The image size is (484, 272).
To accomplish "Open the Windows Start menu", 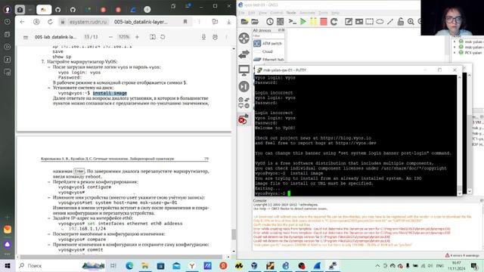I will [x=8, y=265].
